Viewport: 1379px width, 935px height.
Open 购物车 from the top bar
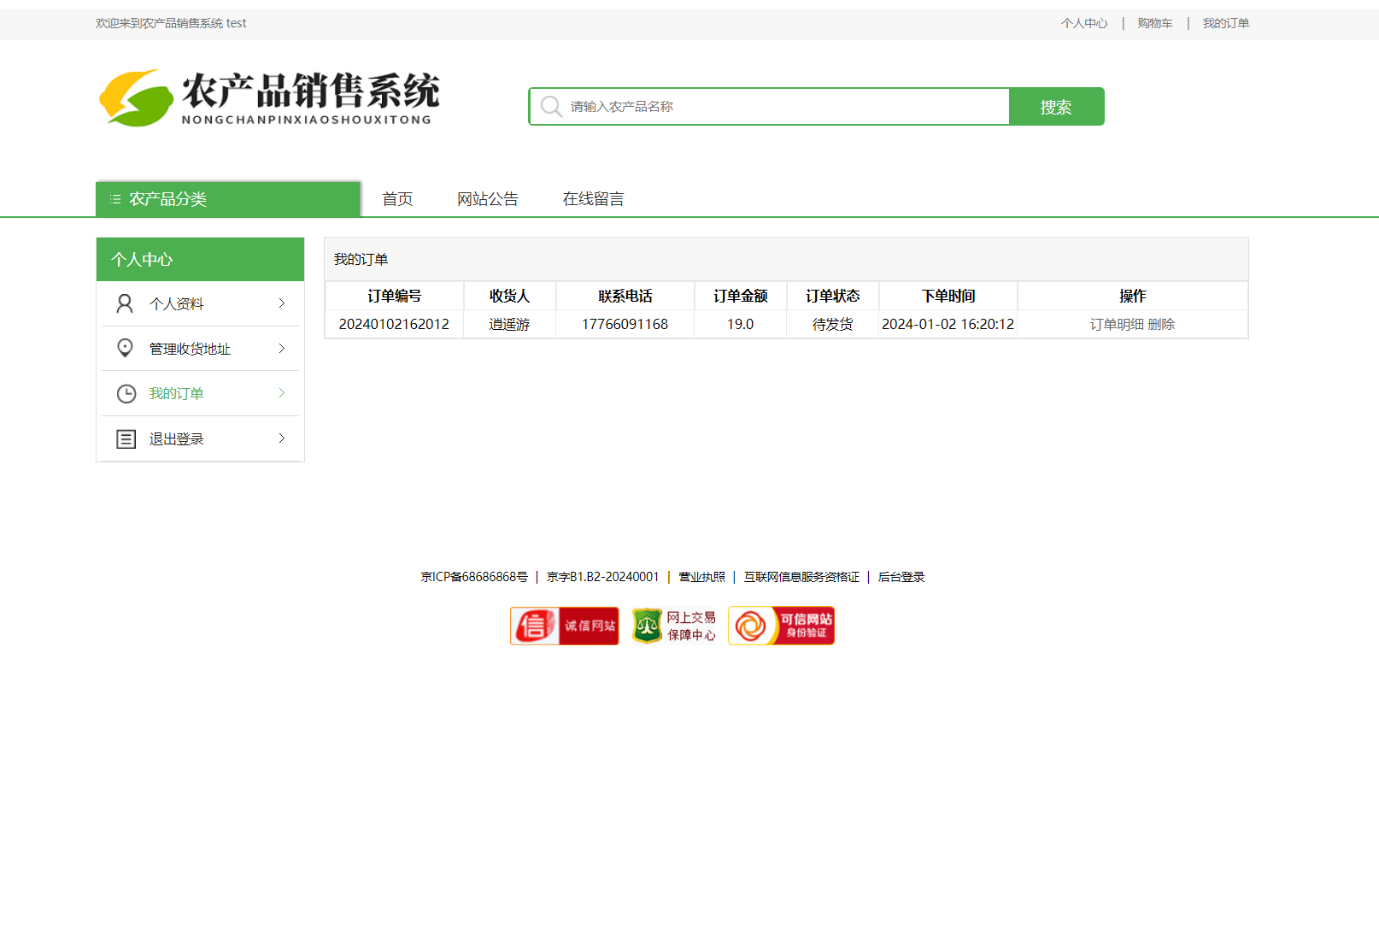tap(1155, 23)
